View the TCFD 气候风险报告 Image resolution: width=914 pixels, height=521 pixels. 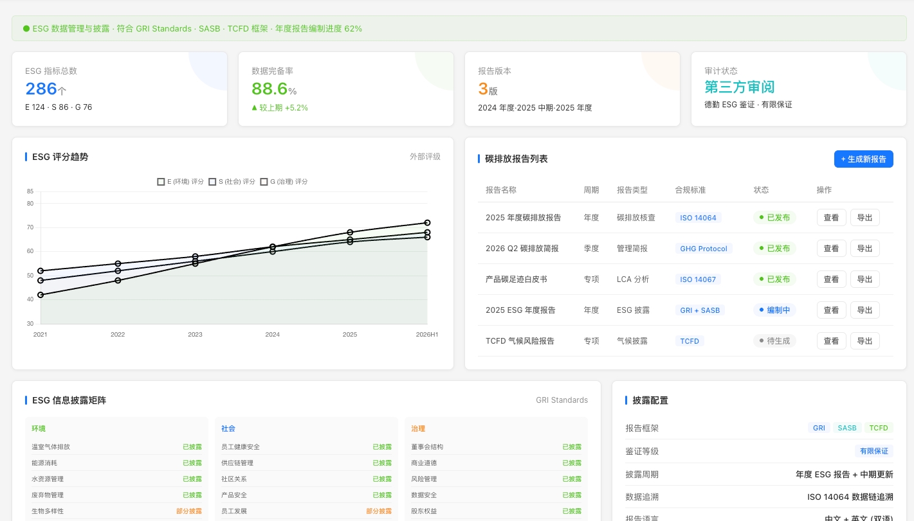coord(831,341)
